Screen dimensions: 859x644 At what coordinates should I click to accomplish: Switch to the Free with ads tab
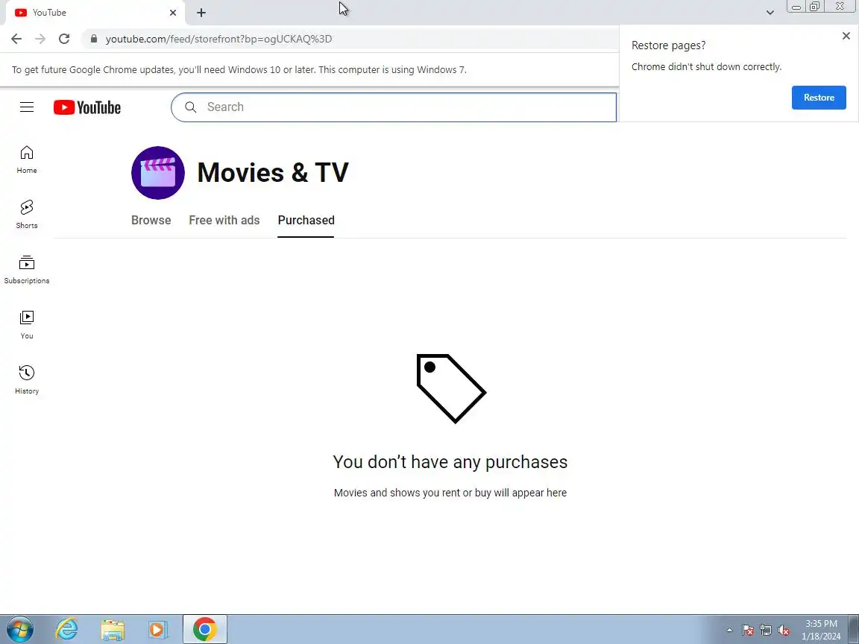tap(224, 220)
